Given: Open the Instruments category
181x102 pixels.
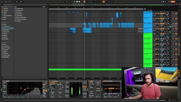Looking at the screenshot, I should 6,26.
